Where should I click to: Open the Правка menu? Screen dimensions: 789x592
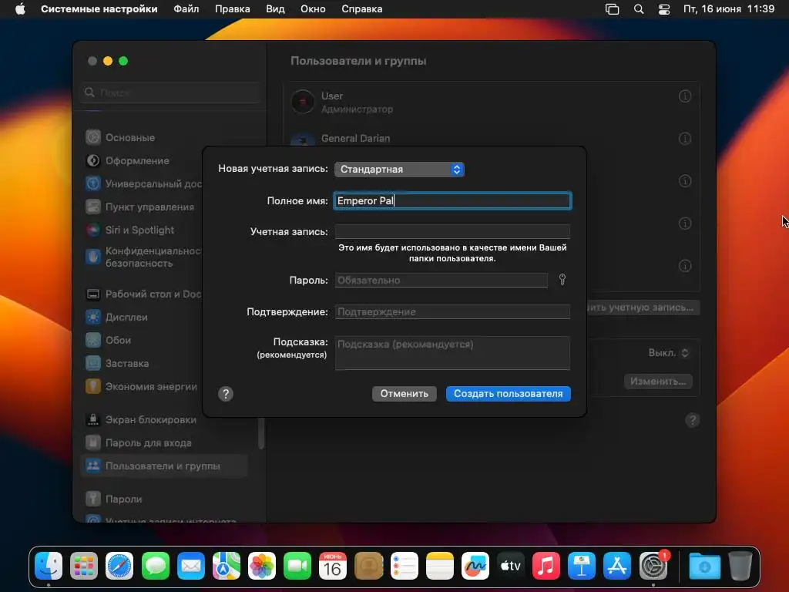(233, 9)
